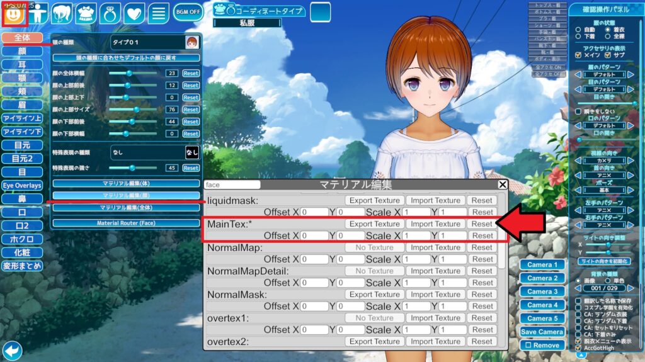645x362 pixels.
Task: Open the accessory ring icon
Action: tap(110, 13)
